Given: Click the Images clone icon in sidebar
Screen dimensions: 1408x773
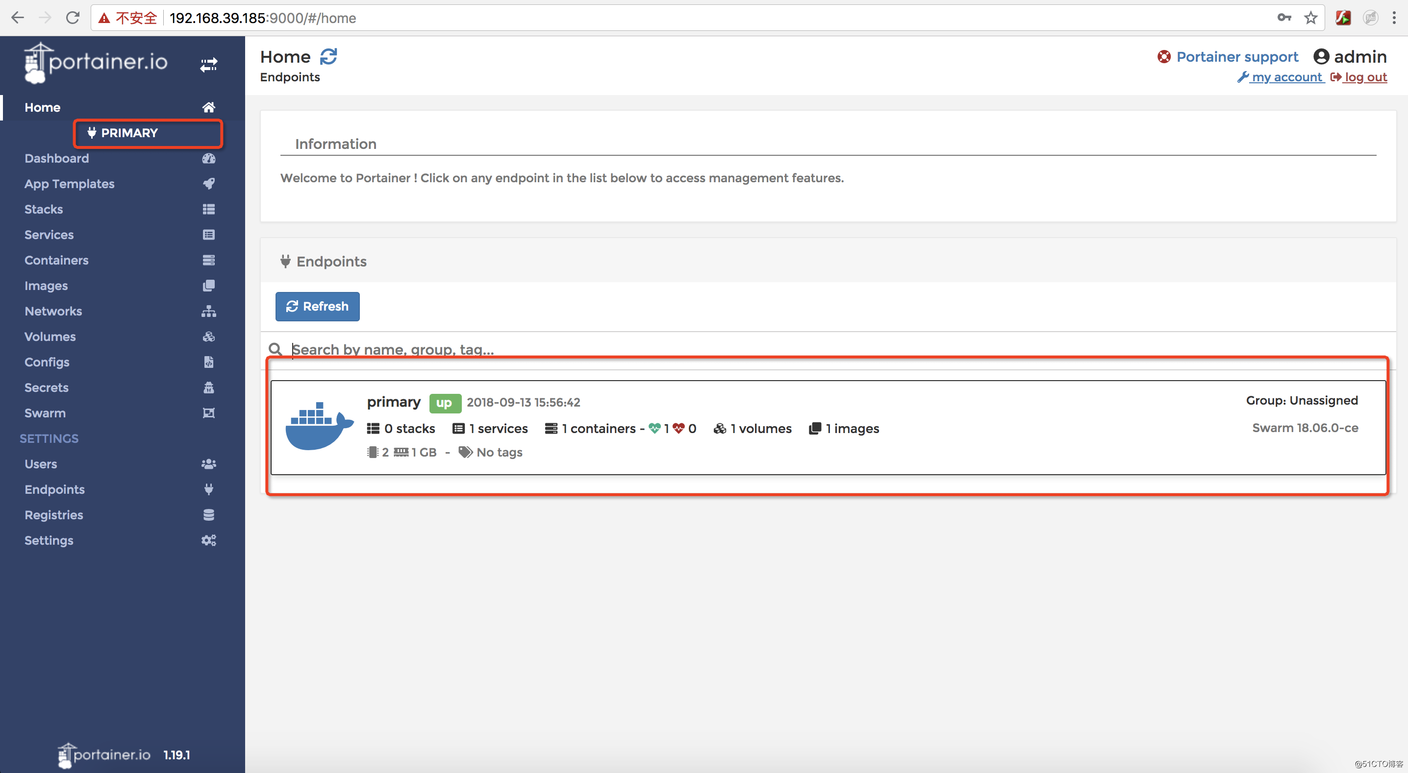Looking at the screenshot, I should click(208, 286).
